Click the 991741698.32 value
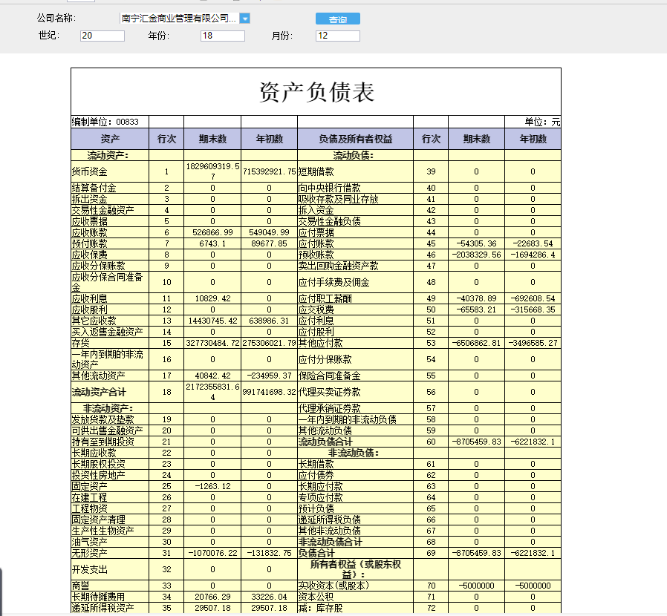Image resolution: width=667 pixels, height=616 pixels. 270,392
